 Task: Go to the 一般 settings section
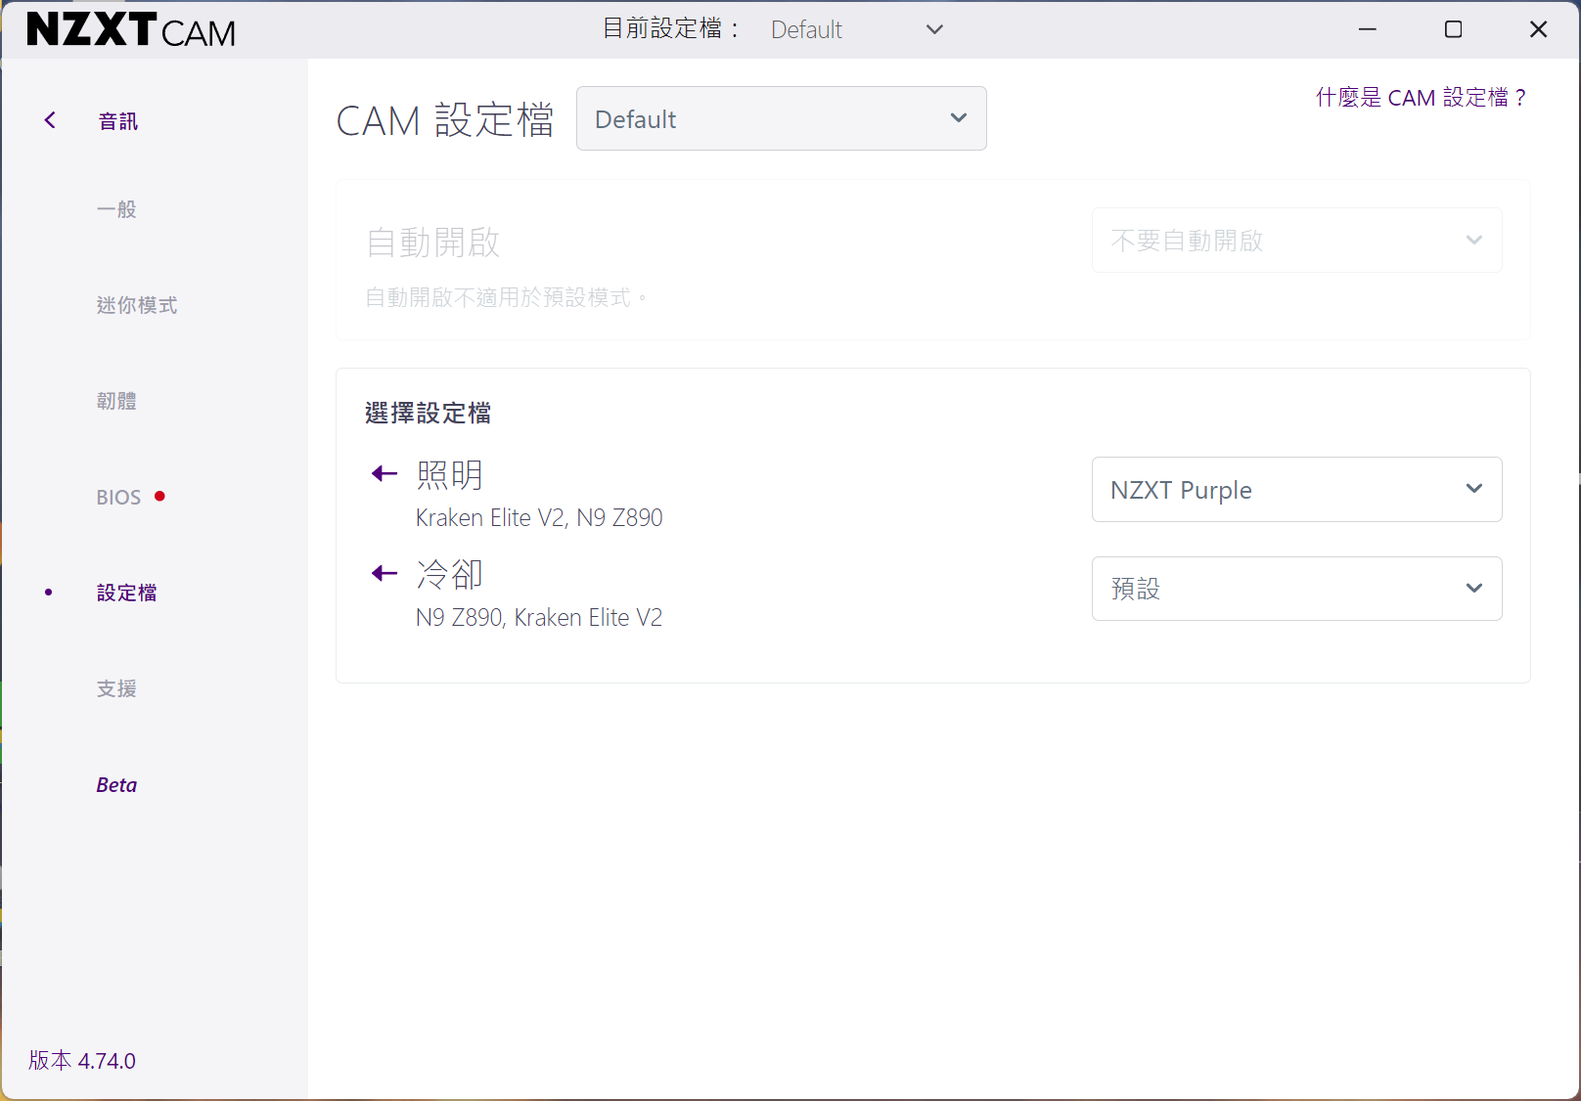116,209
